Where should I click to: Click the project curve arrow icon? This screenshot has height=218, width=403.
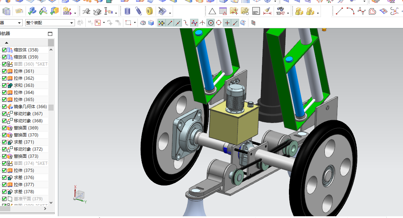tap(394, 11)
